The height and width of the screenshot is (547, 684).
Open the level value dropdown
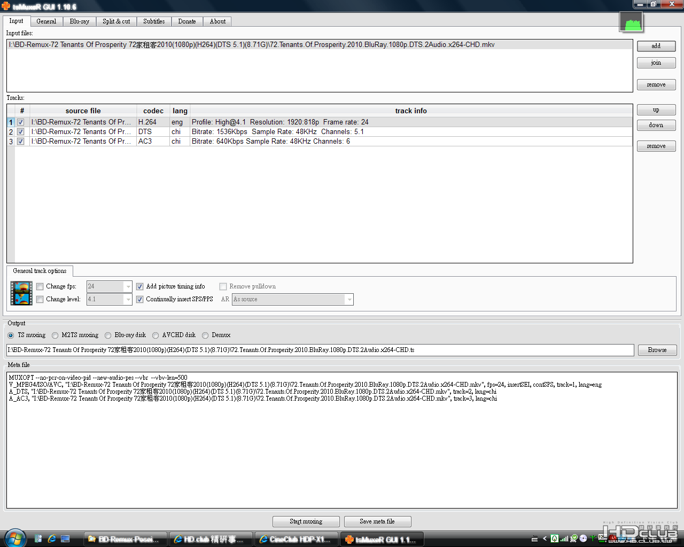[128, 299]
